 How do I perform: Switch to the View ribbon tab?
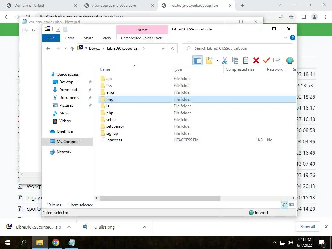(x=107, y=38)
